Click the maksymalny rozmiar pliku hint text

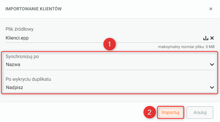[x=186, y=47]
